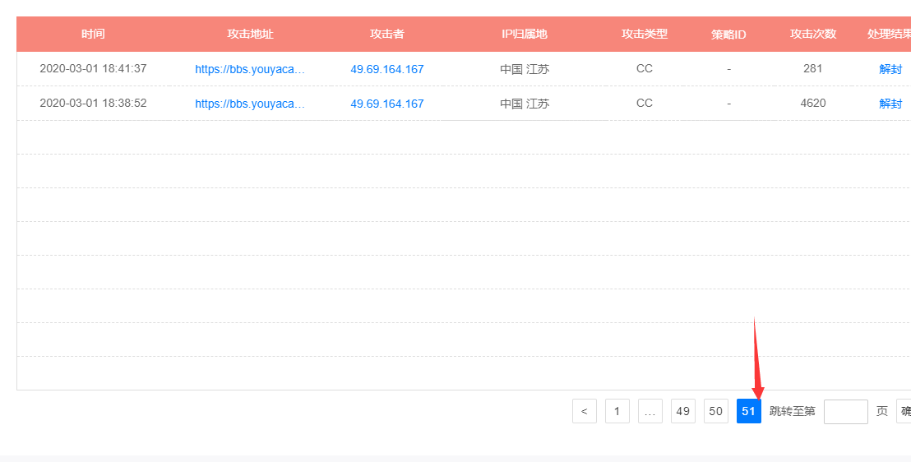Go to page 49
The width and height of the screenshot is (911, 462).
click(x=683, y=411)
